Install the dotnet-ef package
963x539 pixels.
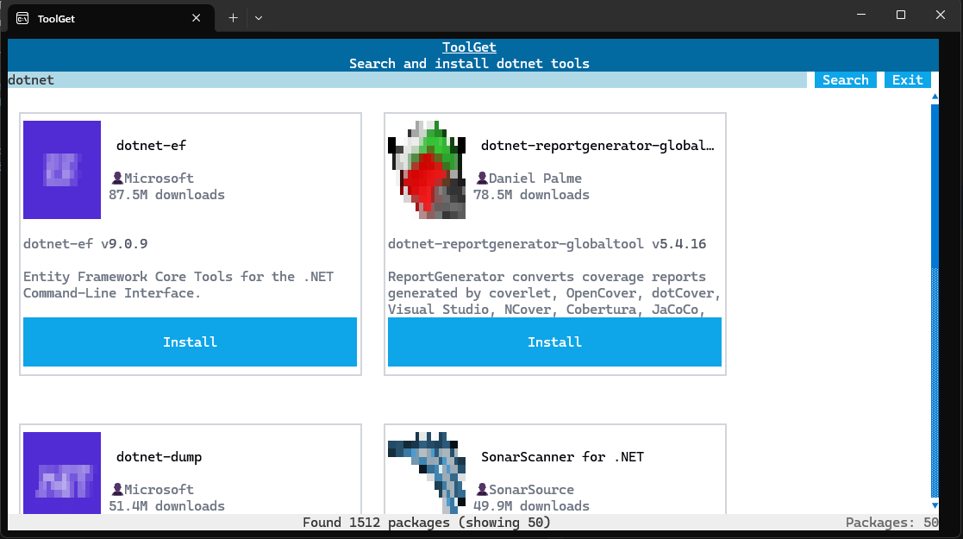[x=190, y=342]
